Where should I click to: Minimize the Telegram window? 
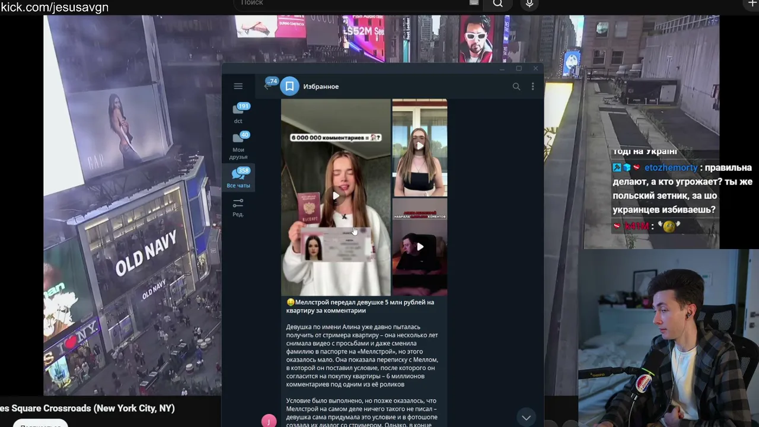tap(502, 69)
